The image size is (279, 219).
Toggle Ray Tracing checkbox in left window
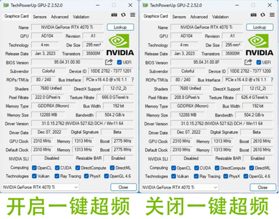pos(57,176)
